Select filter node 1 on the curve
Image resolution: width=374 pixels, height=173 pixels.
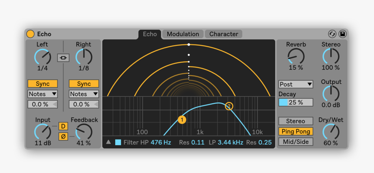tap(182, 120)
